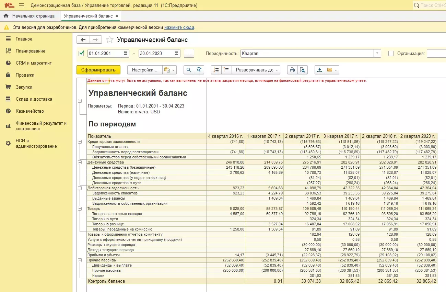Uncheck the period filter checkbox
Viewport: 446px width, 292px height.
point(81,53)
